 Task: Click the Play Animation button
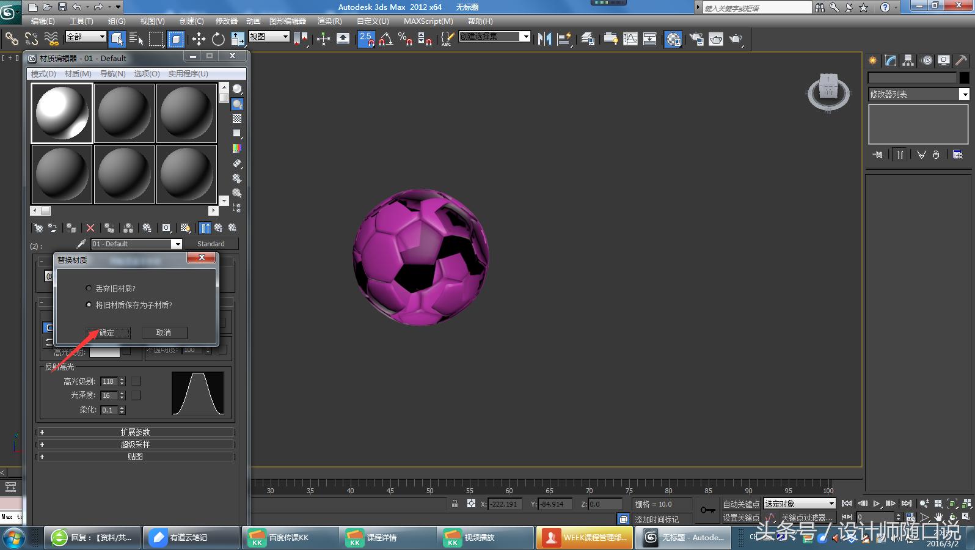point(877,504)
